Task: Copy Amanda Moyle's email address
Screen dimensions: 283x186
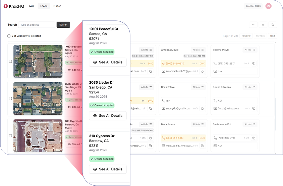Action: (202, 71)
